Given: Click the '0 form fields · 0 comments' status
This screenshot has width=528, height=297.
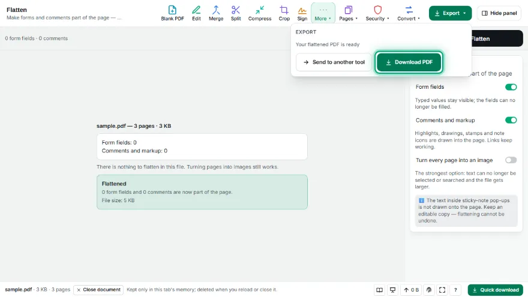Looking at the screenshot, I should click(37, 38).
